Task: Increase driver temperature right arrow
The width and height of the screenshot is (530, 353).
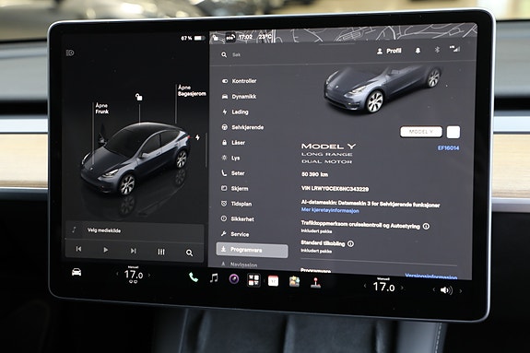Action: click(x=149, y=276)
